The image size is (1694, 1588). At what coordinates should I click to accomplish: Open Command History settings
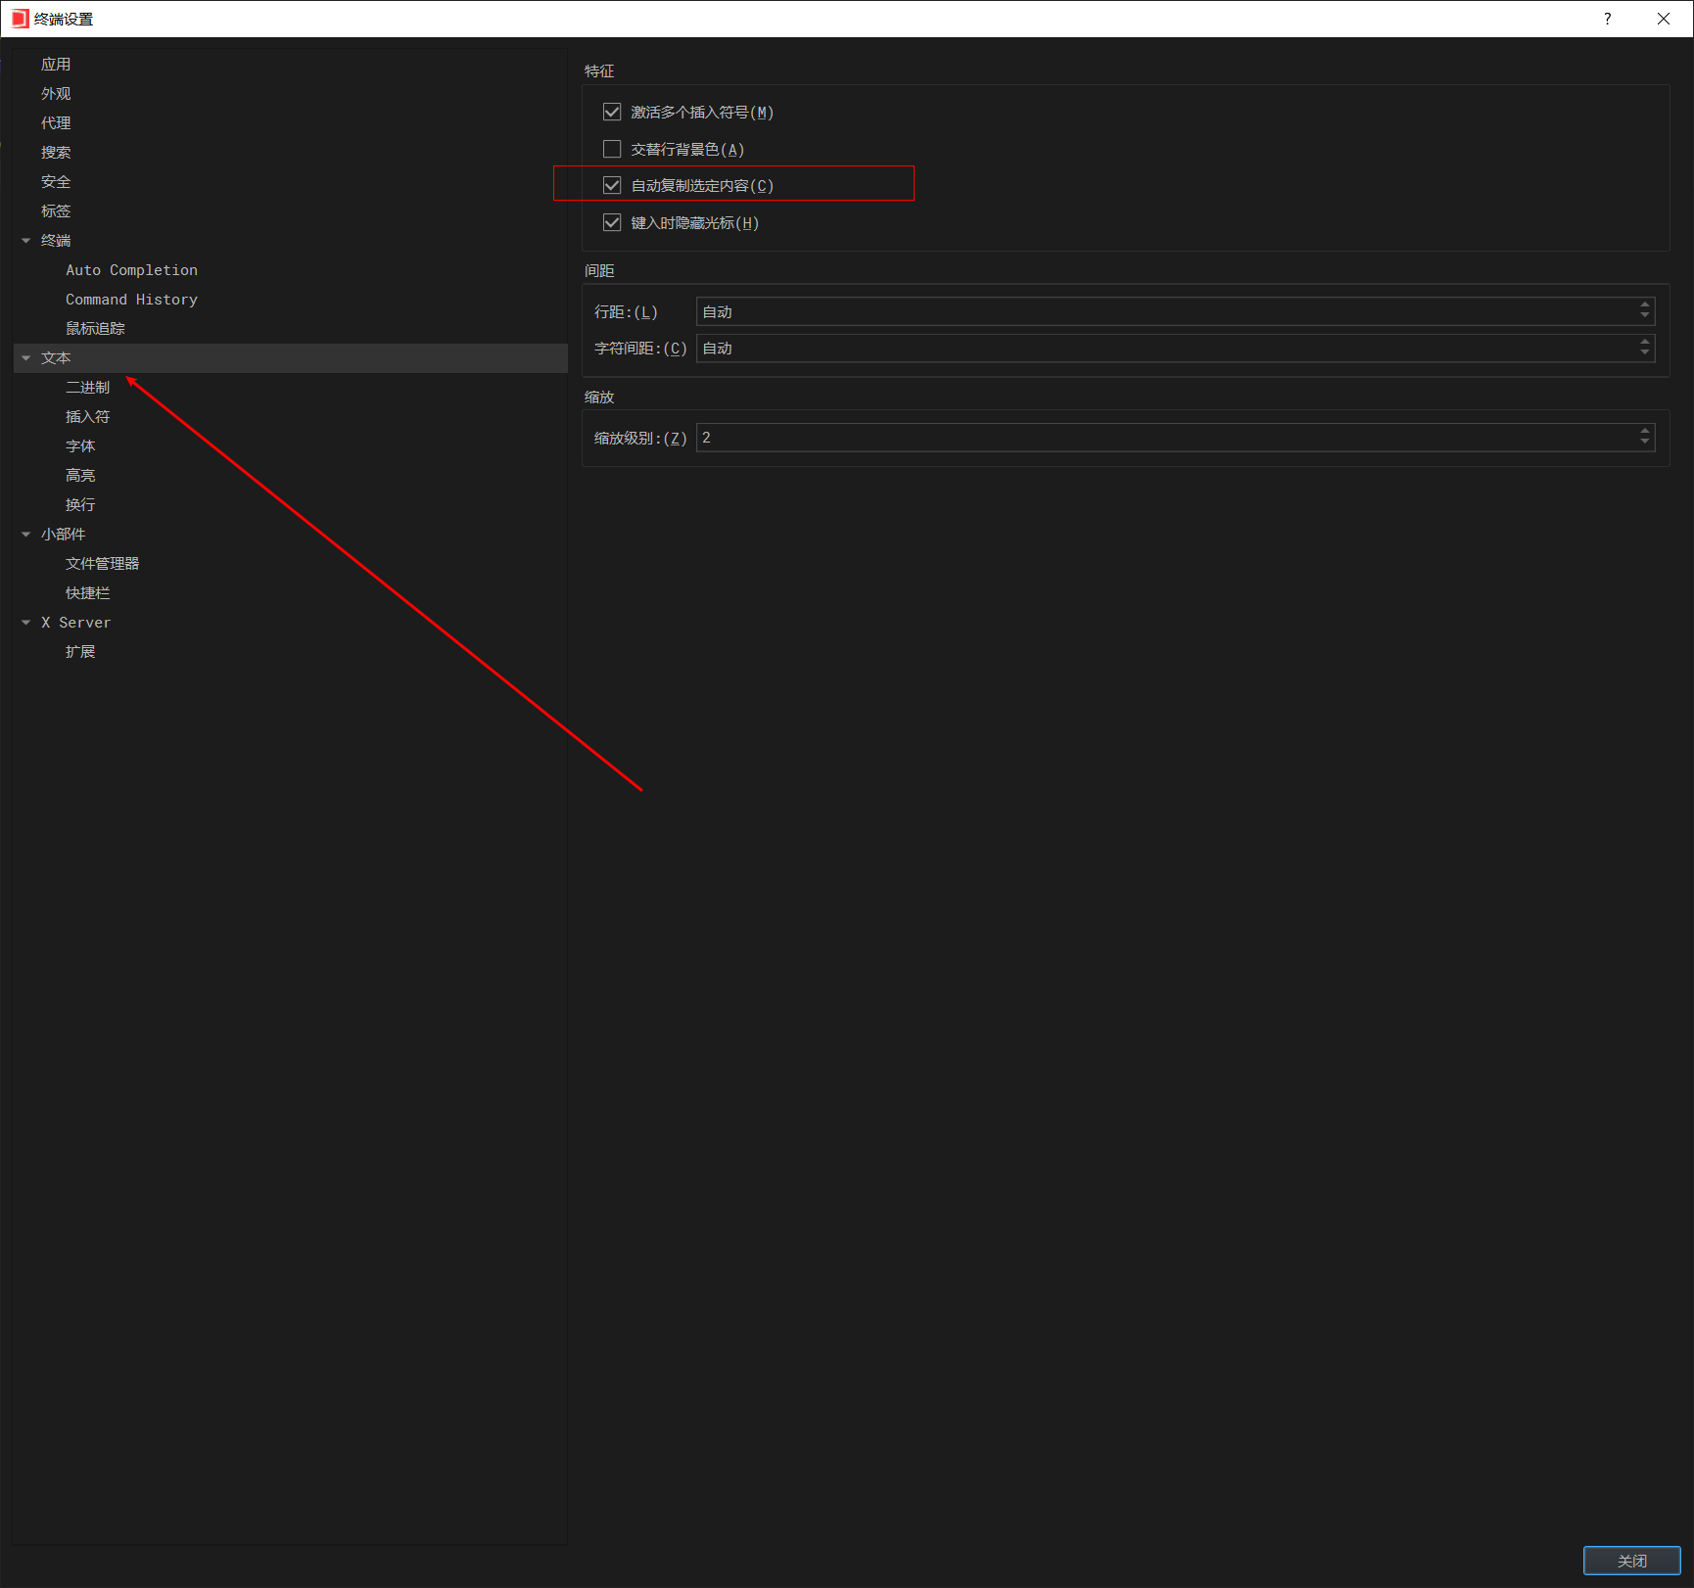pos(131,300)
